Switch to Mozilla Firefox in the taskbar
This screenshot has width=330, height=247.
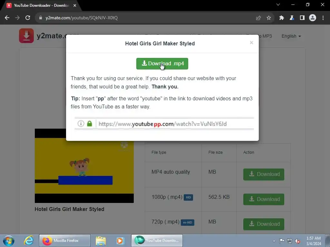point(65,241)
